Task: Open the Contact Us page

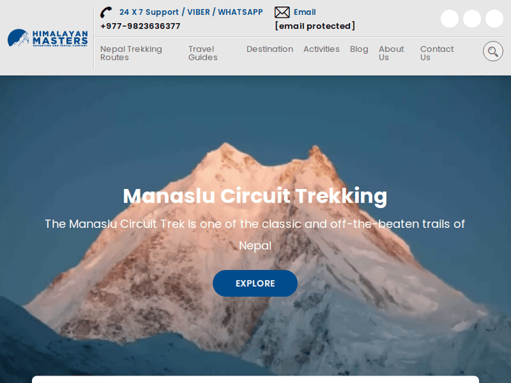Action: click(x=437, y=53)
